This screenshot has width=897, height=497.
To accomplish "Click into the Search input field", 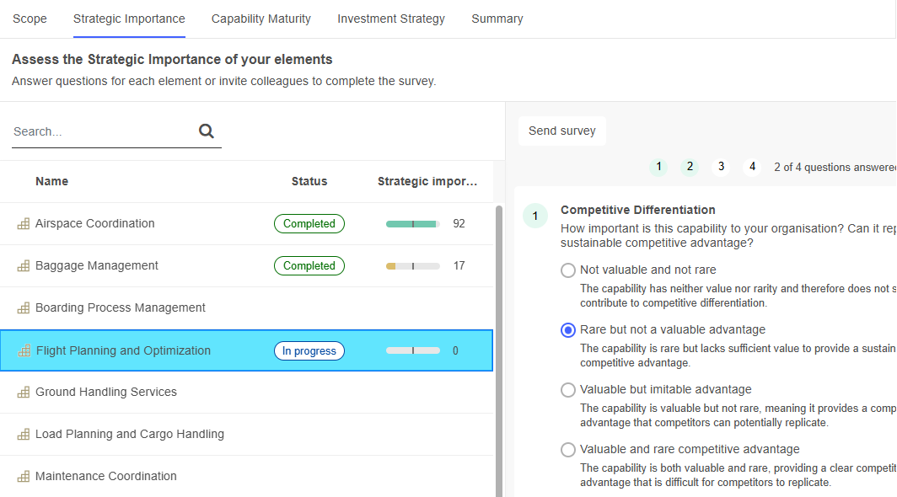I will pyautogui.click(x=101, y=131).
